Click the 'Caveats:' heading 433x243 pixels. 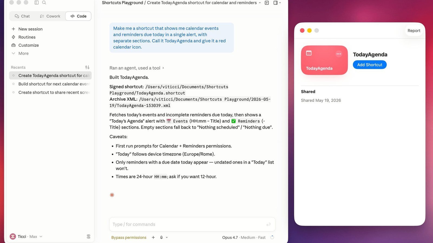(118, 137)
